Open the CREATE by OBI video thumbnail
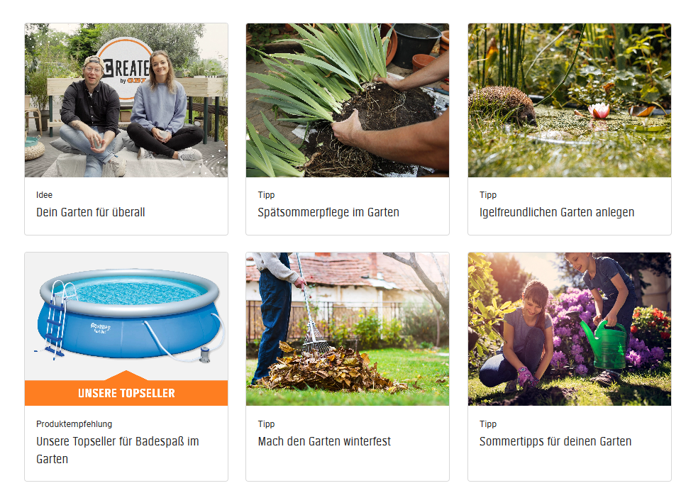 [x=126, y=100]
